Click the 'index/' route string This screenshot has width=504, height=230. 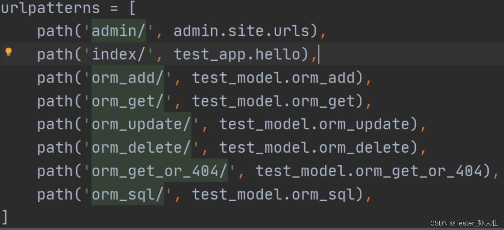[x=119, y=54]
